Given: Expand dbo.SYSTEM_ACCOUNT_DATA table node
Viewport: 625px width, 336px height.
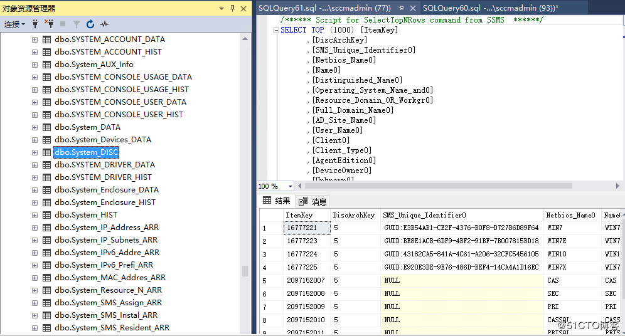Looking at the screenshot, I should (x=35, y=39).
